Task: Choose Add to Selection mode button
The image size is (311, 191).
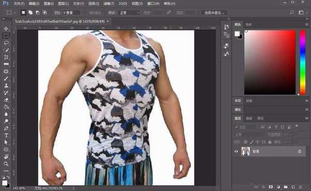Action: pyautogui.click(x=31, y=12)
